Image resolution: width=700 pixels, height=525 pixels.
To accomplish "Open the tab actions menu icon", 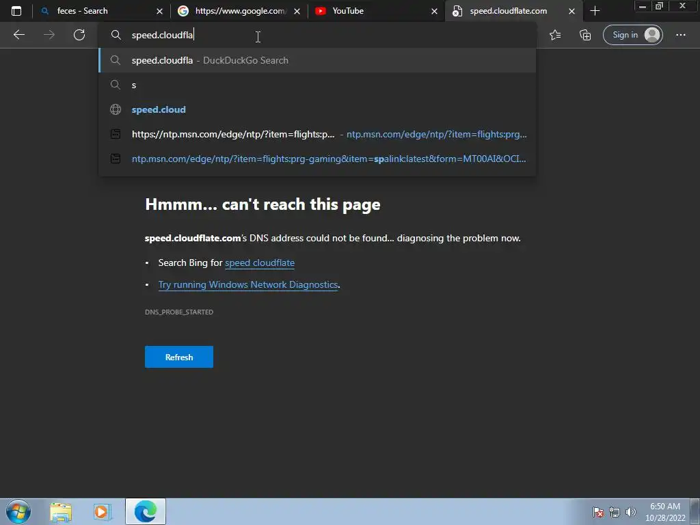I will pos(16,11).
